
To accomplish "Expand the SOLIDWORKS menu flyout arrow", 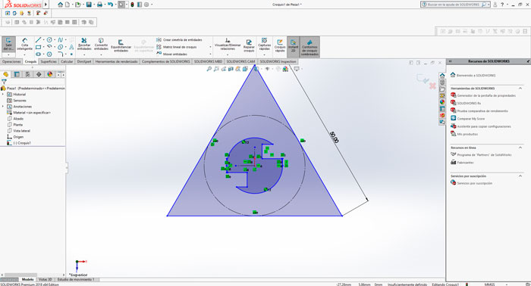I will [46, 5].
